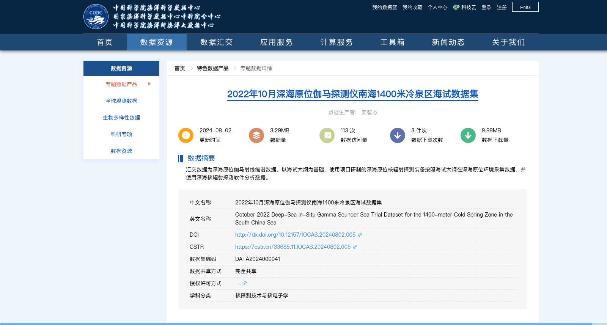Click the dataset title heading link
Screen dimensions: 607x325
coord(353,94)
